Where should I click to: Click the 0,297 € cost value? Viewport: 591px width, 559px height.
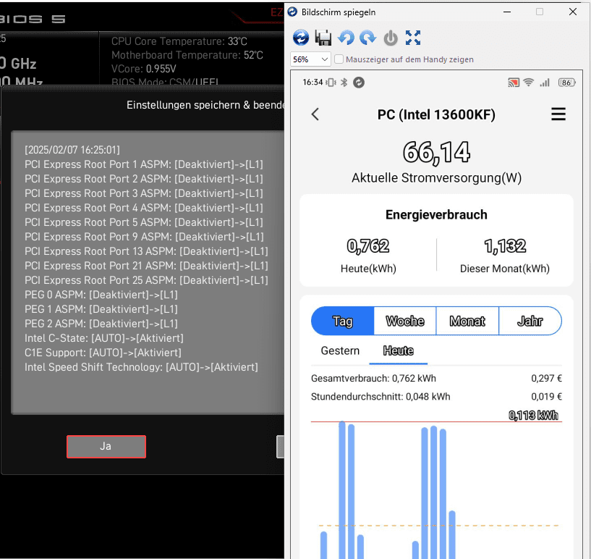coord(546,378)
